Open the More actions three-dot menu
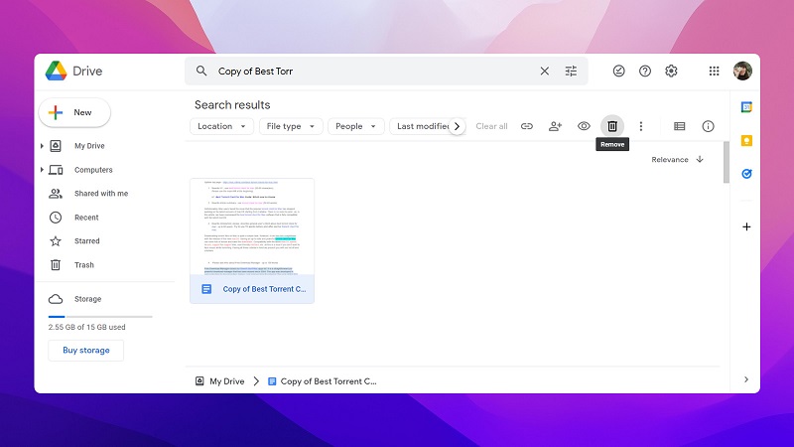Screen dimensions: 794x447 pos(640,126)
